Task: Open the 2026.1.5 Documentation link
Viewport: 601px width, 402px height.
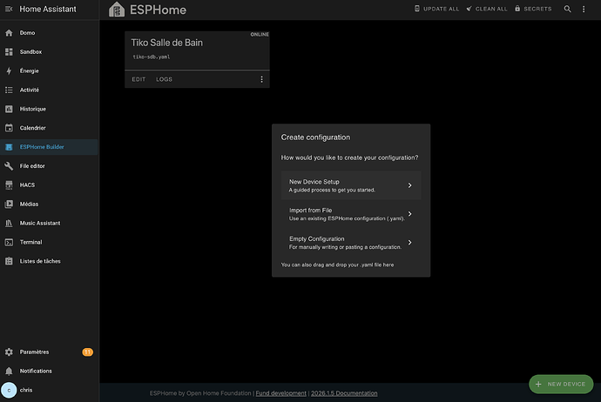Action: (344, 393)
